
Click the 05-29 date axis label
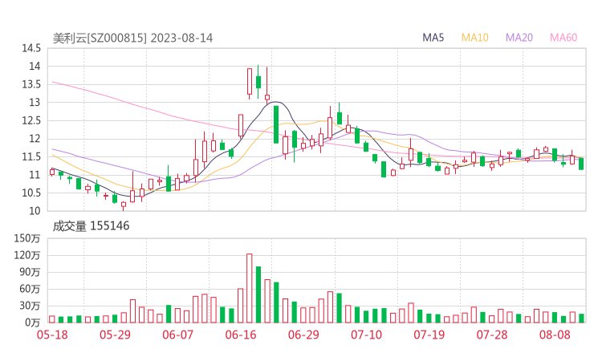(115, 335)
